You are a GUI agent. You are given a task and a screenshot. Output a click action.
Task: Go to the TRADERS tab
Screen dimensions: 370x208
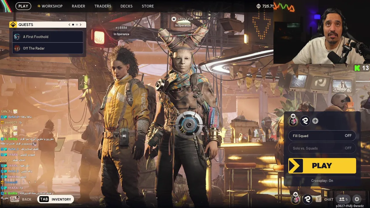point(103,6)
